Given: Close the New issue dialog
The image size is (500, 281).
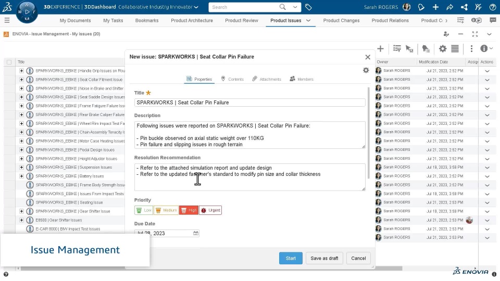Looking at the screenshot, I should [x=368, y=57].
